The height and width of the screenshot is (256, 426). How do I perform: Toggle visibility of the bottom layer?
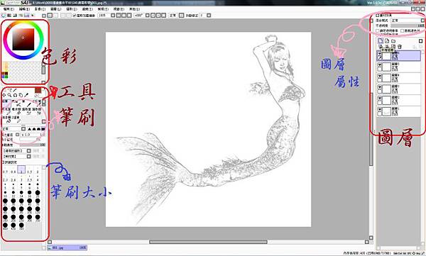pos(380,110)
